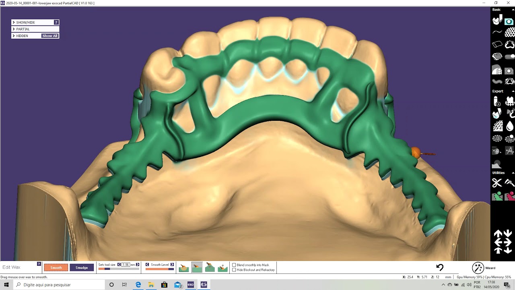Click the undo arrow icon

[440, 267]
